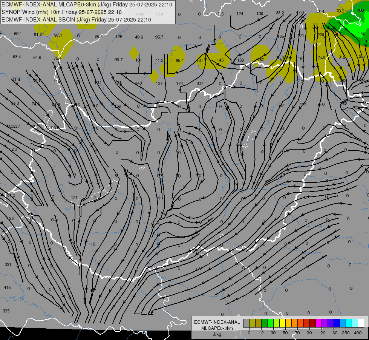369x340 pixels.
Task: Click the MLCAPE0-3km header line
Action: pos(87,5)
